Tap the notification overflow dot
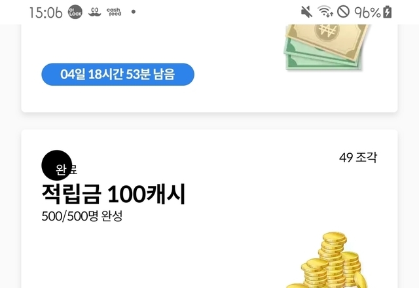Image resolution: width=419 pixels, height=288 pixels. click(x=134, y=12)
